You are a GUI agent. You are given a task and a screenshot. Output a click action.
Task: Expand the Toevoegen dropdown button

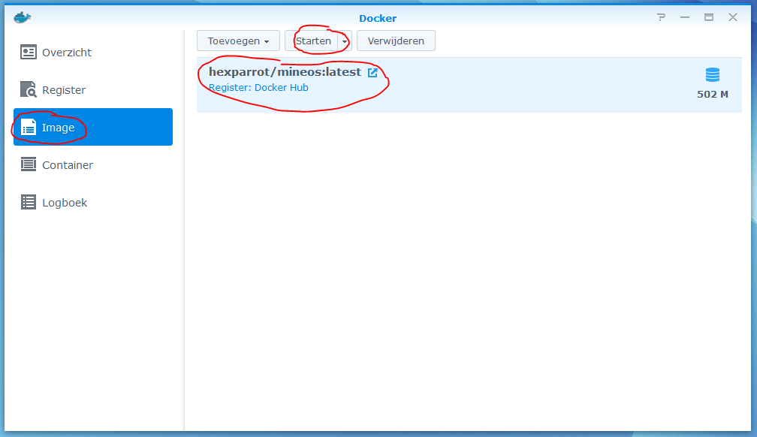pyautogui.click(x=238, y=41)
